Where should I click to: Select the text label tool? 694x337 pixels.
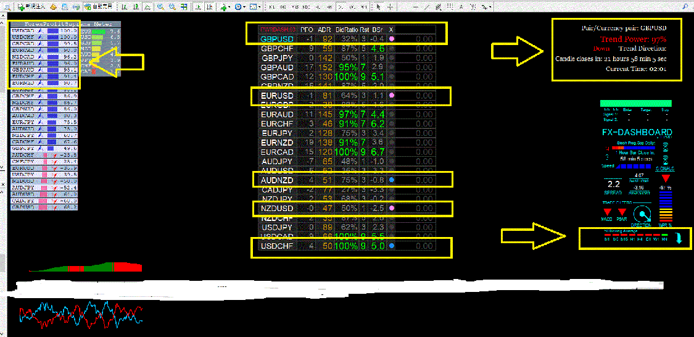coord(473,7)
